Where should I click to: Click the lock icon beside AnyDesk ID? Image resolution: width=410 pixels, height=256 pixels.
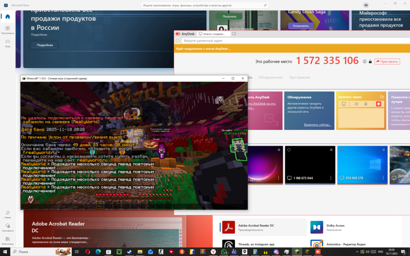pos(370,61)
